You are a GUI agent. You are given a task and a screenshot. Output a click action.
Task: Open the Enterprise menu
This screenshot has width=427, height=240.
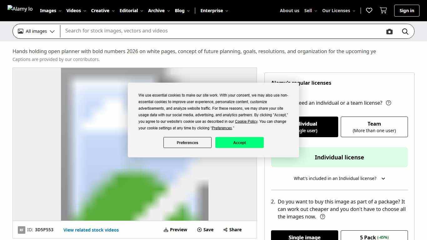point(214,11)
